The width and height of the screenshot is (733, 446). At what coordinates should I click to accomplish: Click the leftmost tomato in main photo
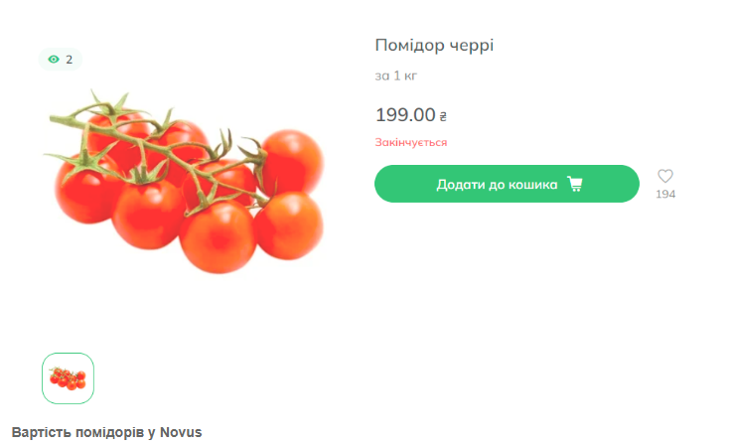point(86,190)
